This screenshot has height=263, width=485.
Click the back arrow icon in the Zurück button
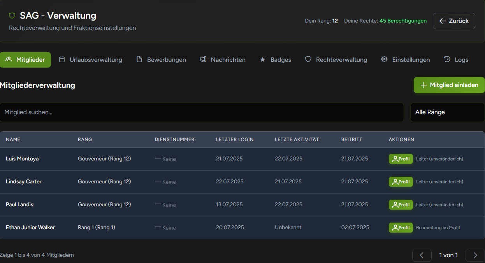(x=442, y=21)
